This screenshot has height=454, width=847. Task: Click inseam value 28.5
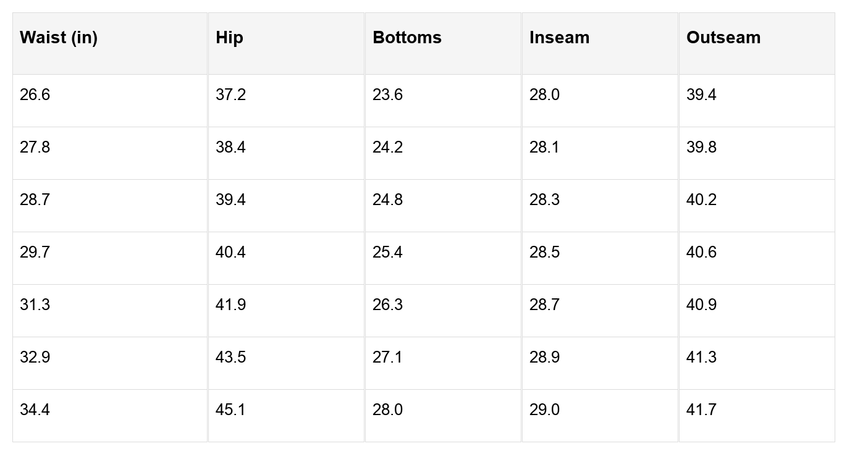tap(544, 253)
